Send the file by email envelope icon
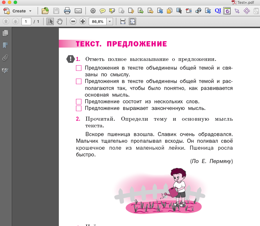This screenshot has height=226, width=260. click(x=78, y=11)
